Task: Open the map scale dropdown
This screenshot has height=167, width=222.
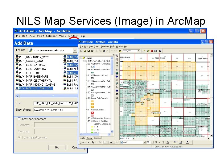Action: click(x=138, y=51)
